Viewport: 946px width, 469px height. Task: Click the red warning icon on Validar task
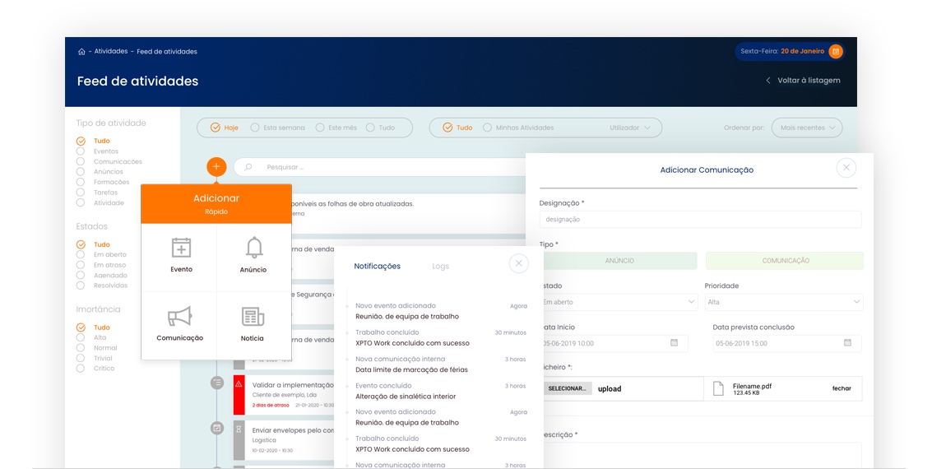pos(239,384)
